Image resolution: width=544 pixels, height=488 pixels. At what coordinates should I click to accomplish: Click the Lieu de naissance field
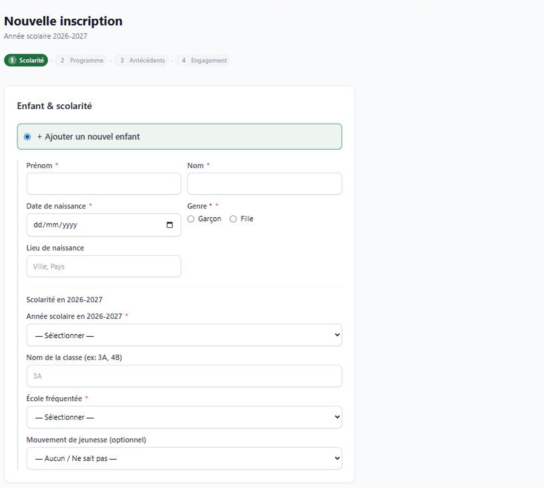coord(104,266)
